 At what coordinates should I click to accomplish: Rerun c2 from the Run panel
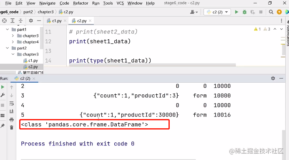pos(3,87)
